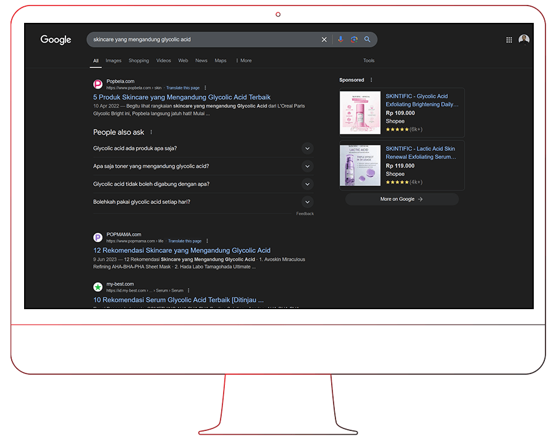Expand "Bolehkah pakai glycolic acid setiap hari?"
This screenshot has height=439, width=556.
307,202
